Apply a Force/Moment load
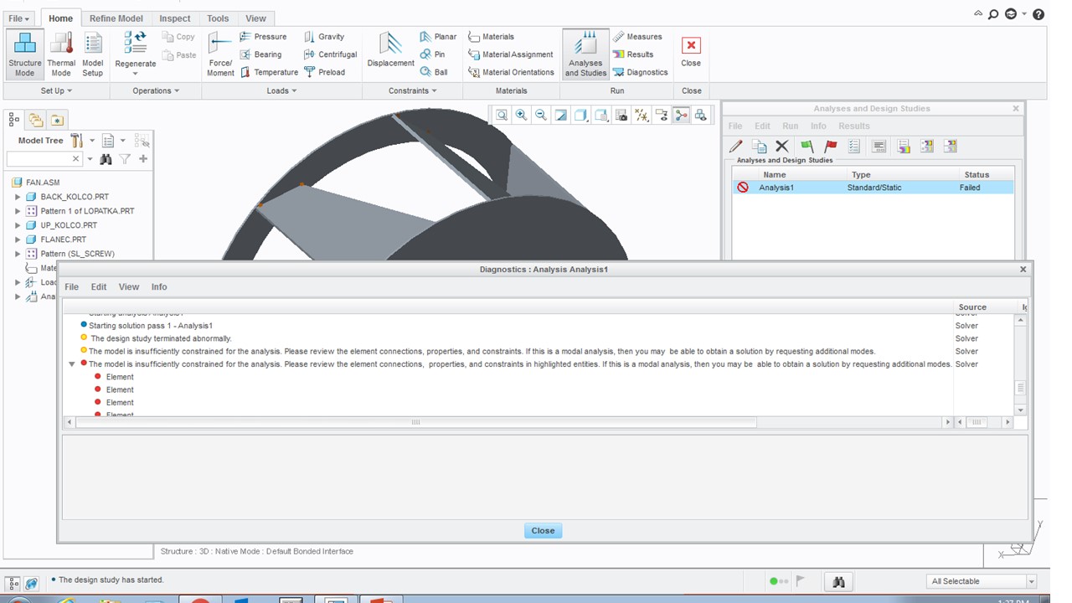This screenshot has height=603, width=1072. pos(220,54)
